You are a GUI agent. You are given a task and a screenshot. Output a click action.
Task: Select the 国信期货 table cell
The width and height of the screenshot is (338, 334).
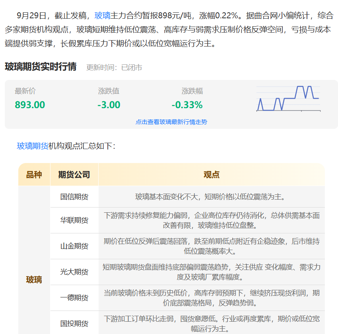pos(74,197)
